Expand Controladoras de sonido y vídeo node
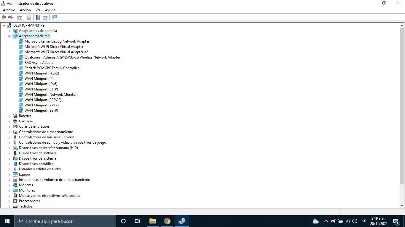The image size is (405, 227). pyautogui.click(x=9, y=142)
